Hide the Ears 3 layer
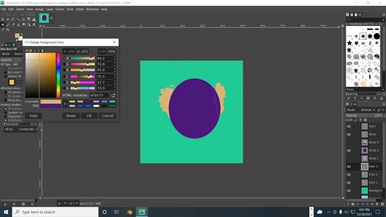Image resolution: width=386 pixels, height=217 pixels. coord(349,166)
